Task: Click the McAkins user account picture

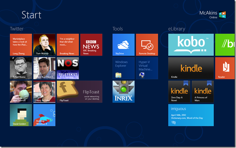Action: 222,15
